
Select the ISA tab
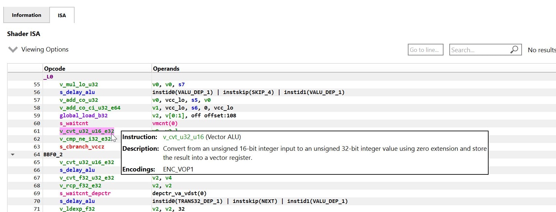pyautogui.click(x=62, y=15)
